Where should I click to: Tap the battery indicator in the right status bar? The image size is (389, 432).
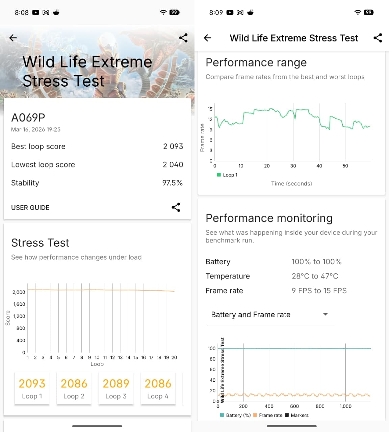coord(369,12)
